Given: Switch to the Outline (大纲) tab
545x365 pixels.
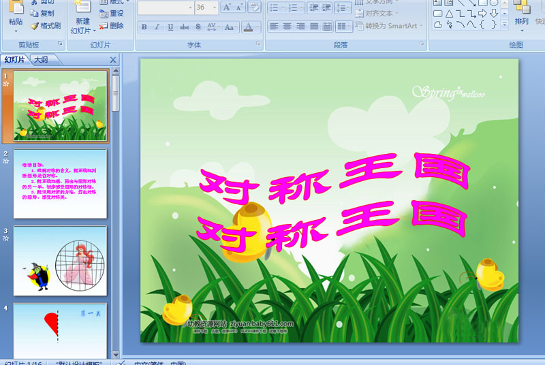Looking at the screenshot, I should point(41,60).
